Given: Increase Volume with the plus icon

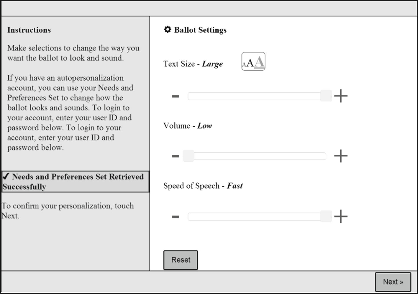Looking at the screenshot, I should point(341,156).
